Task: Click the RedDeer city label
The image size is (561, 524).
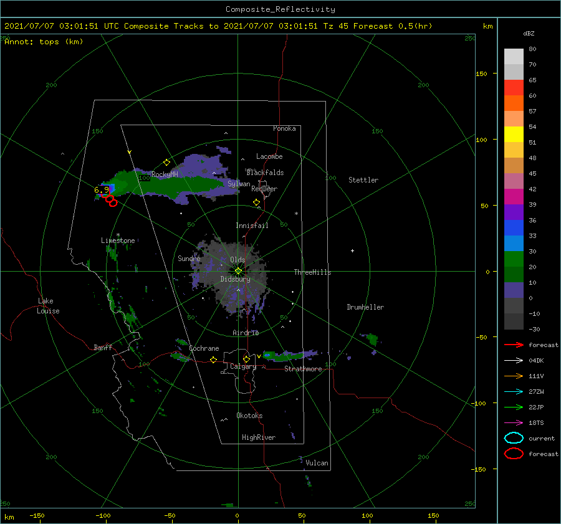Action: pos(264,189)
